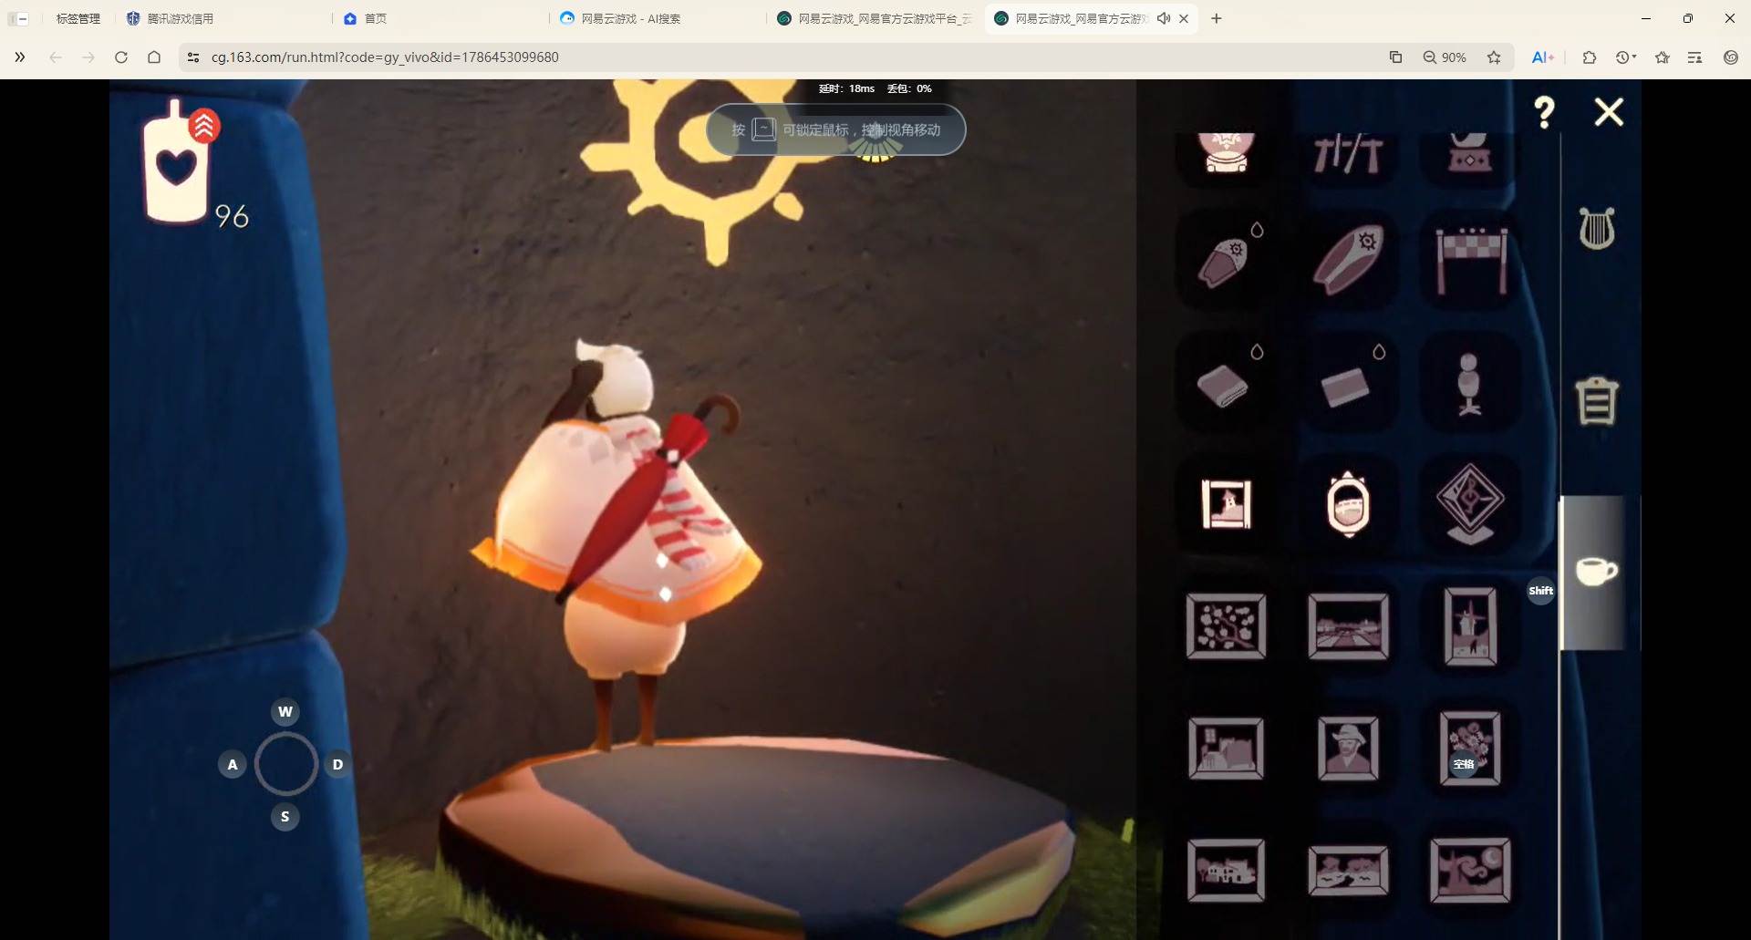Screen dimensions: 1751x940
Task: Pick the village houses painting
Action: [x=1227, y=870]
